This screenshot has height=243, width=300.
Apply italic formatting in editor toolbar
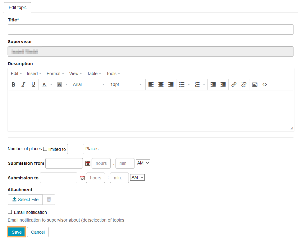tap(23, 84)
